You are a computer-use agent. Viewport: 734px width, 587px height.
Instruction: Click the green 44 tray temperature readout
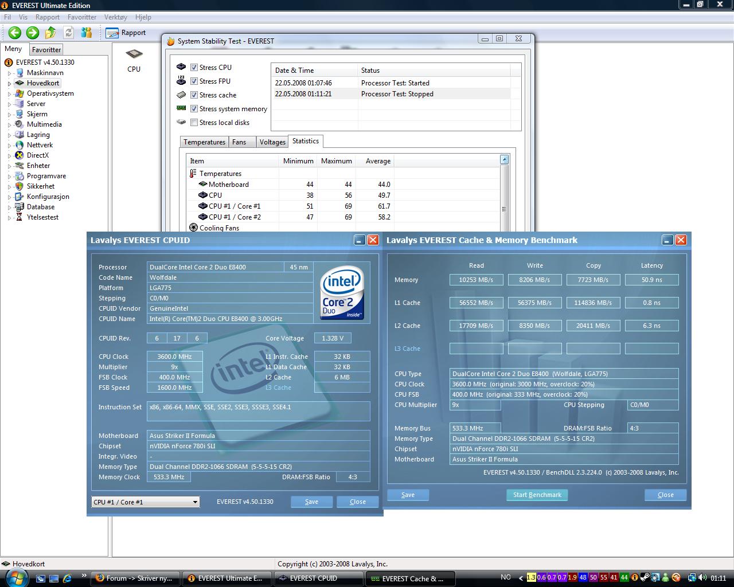tap(624, 578)
